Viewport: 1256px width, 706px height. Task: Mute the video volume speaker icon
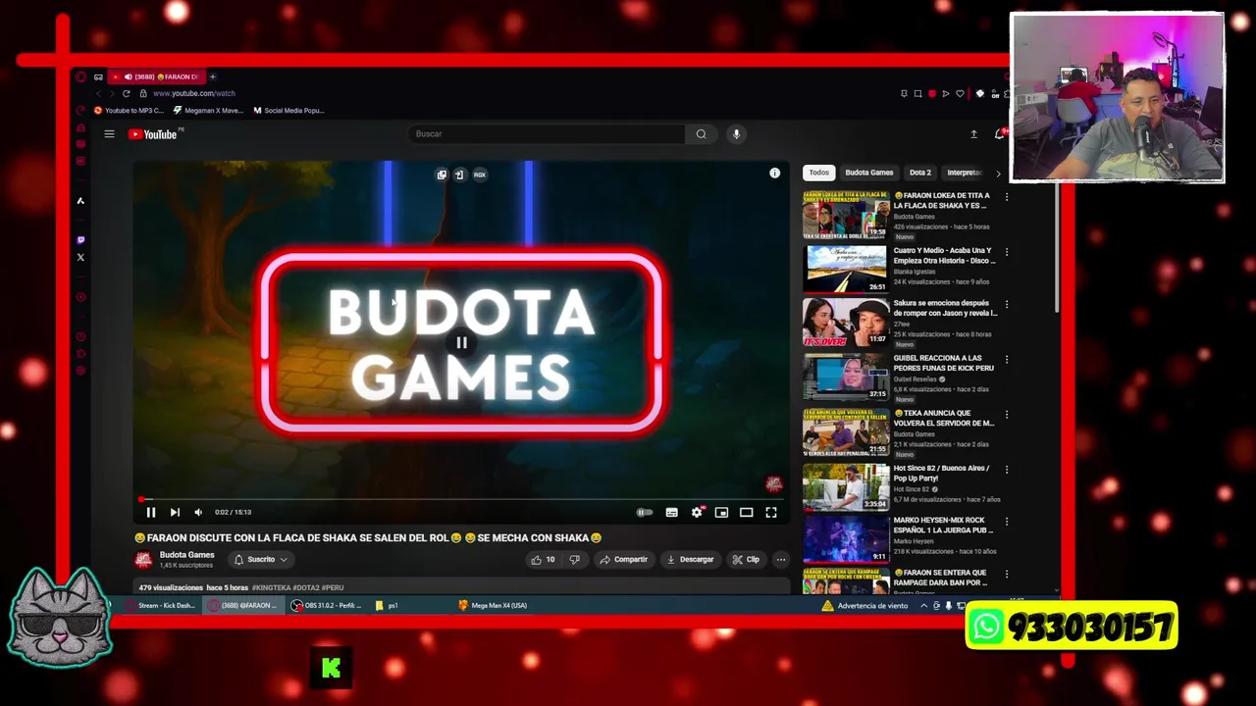[x=198, y=512]
